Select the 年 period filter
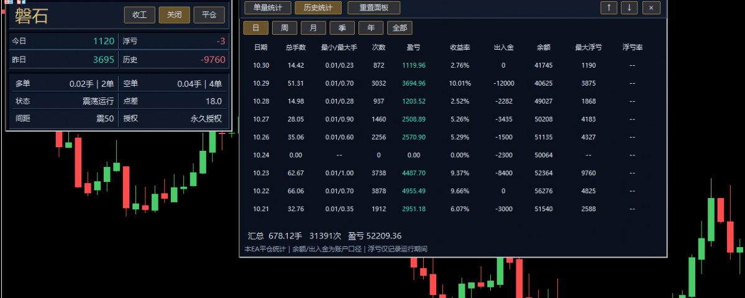745x298 pixels. [371, 28]
